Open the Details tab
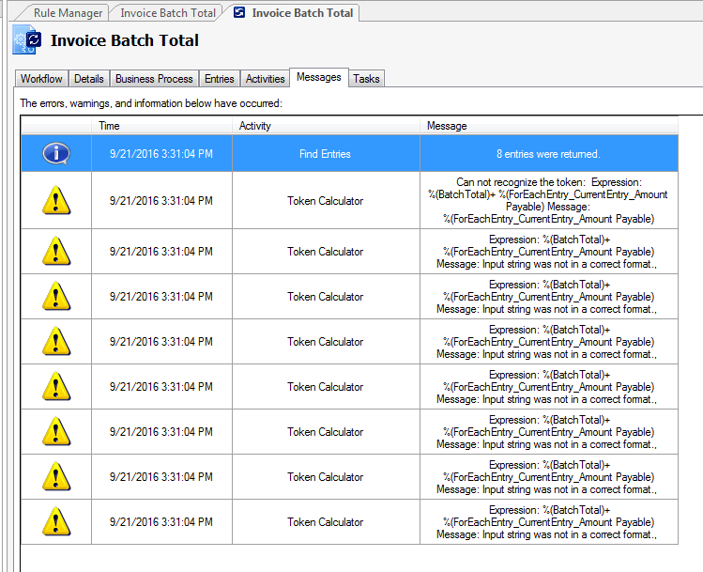This screenshot has height=572, width=703. click(x=89, y=79)
